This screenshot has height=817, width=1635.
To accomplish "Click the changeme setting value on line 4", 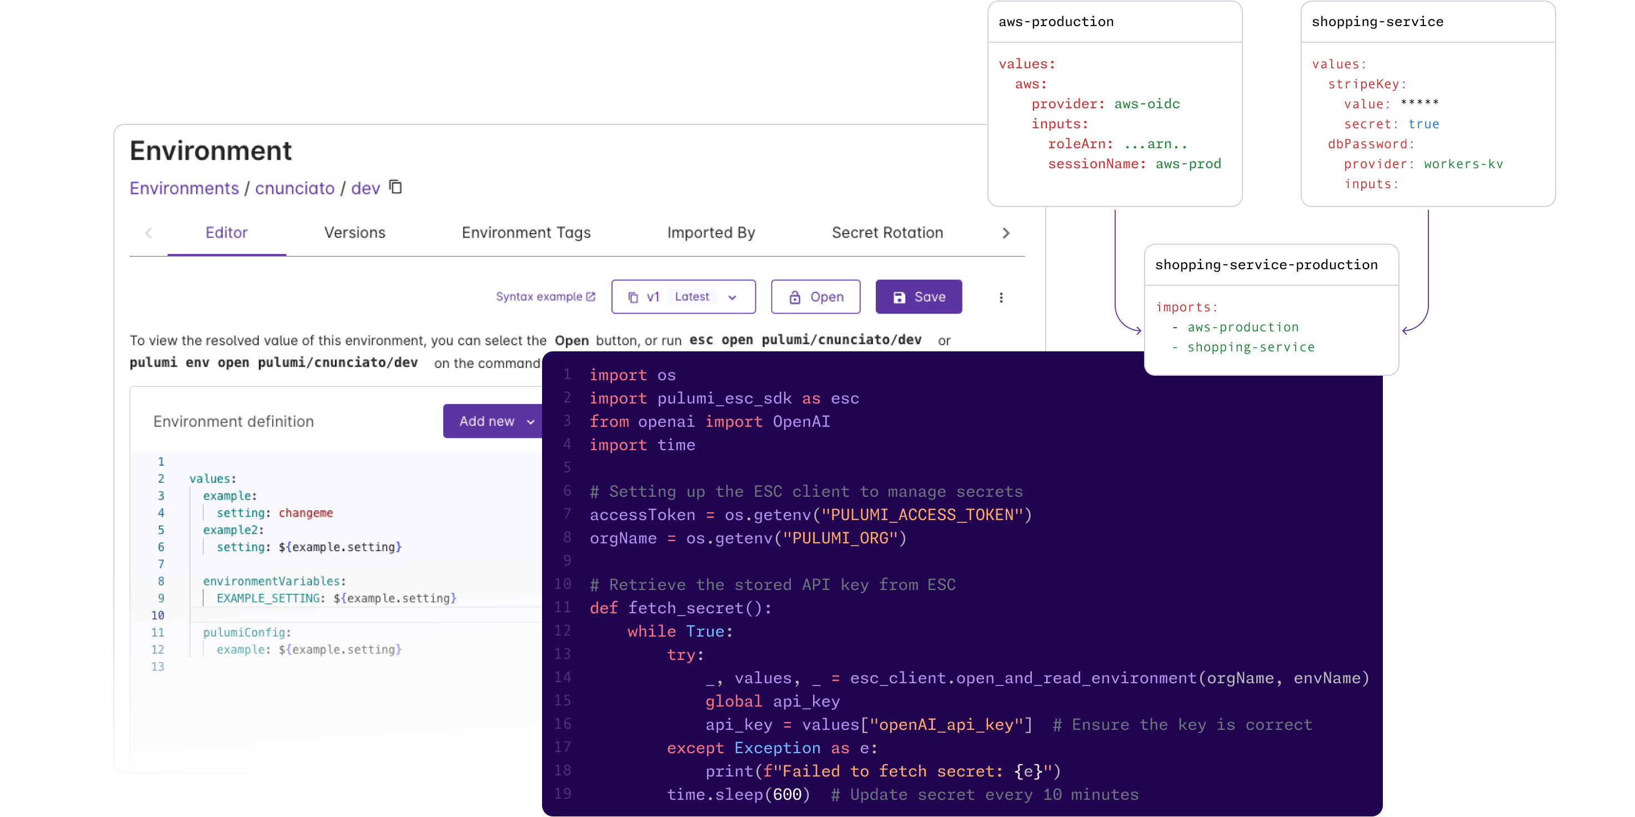I will [x=305, y=512].
